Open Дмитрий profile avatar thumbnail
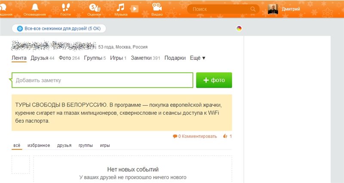 273,9
